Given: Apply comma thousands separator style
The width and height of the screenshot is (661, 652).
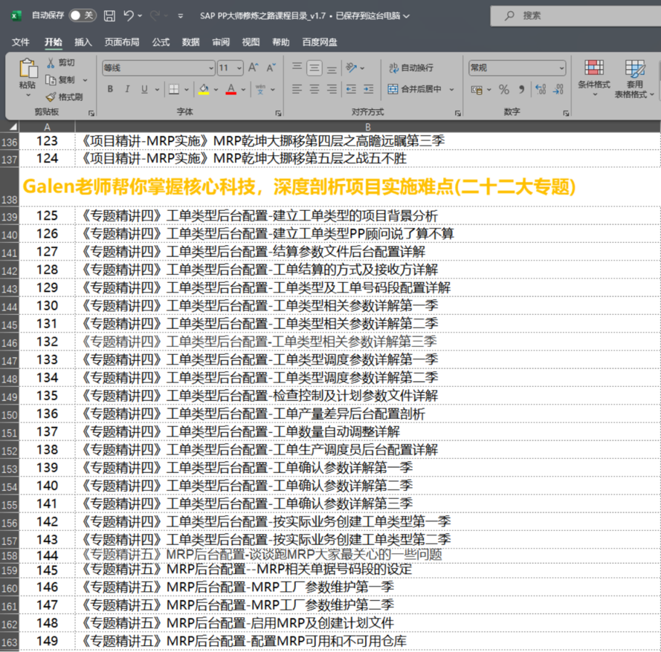Looking at the screenshot, I should click(522, 90).
